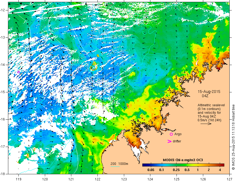The width and height of the screenshot is (235, 182).
Task: Click the 'Argo' legend label
Action: 178,134
